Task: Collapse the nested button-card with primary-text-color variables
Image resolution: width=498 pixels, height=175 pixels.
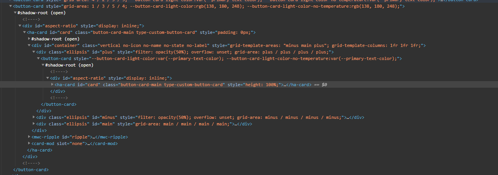Action: [39, 58]
